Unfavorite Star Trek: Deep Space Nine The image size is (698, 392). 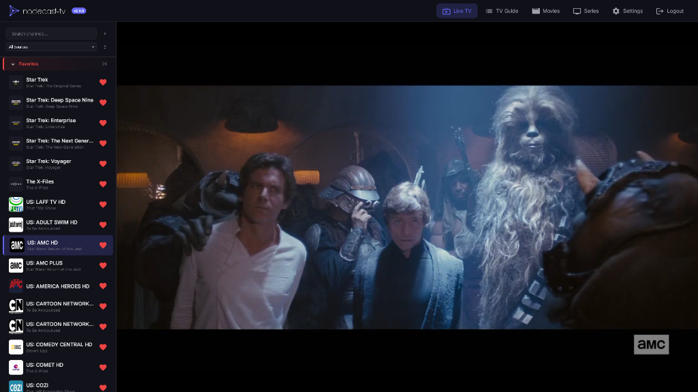tap(103, 102)
